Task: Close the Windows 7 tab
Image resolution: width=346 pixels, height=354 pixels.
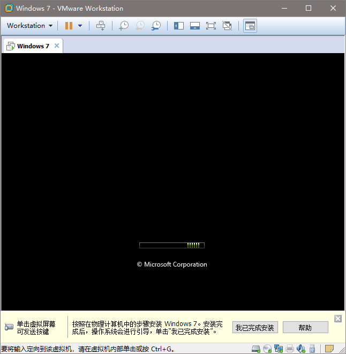Action: pos(57,46)
